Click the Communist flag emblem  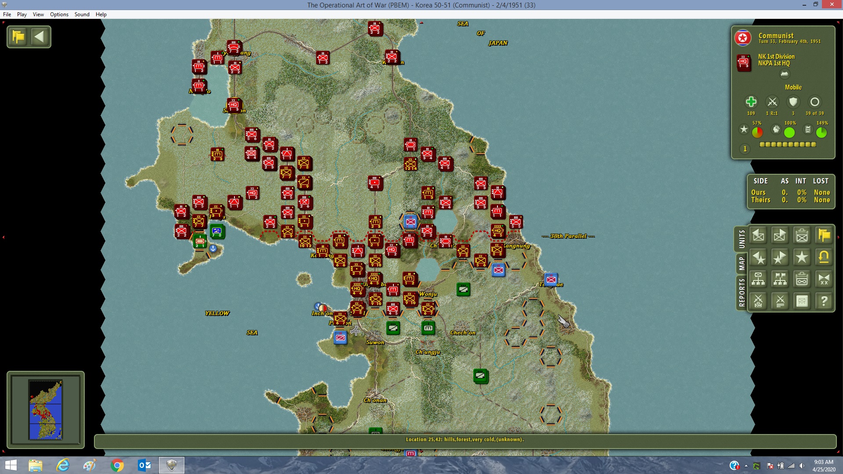pyautogui.click(x=743, y=38)
